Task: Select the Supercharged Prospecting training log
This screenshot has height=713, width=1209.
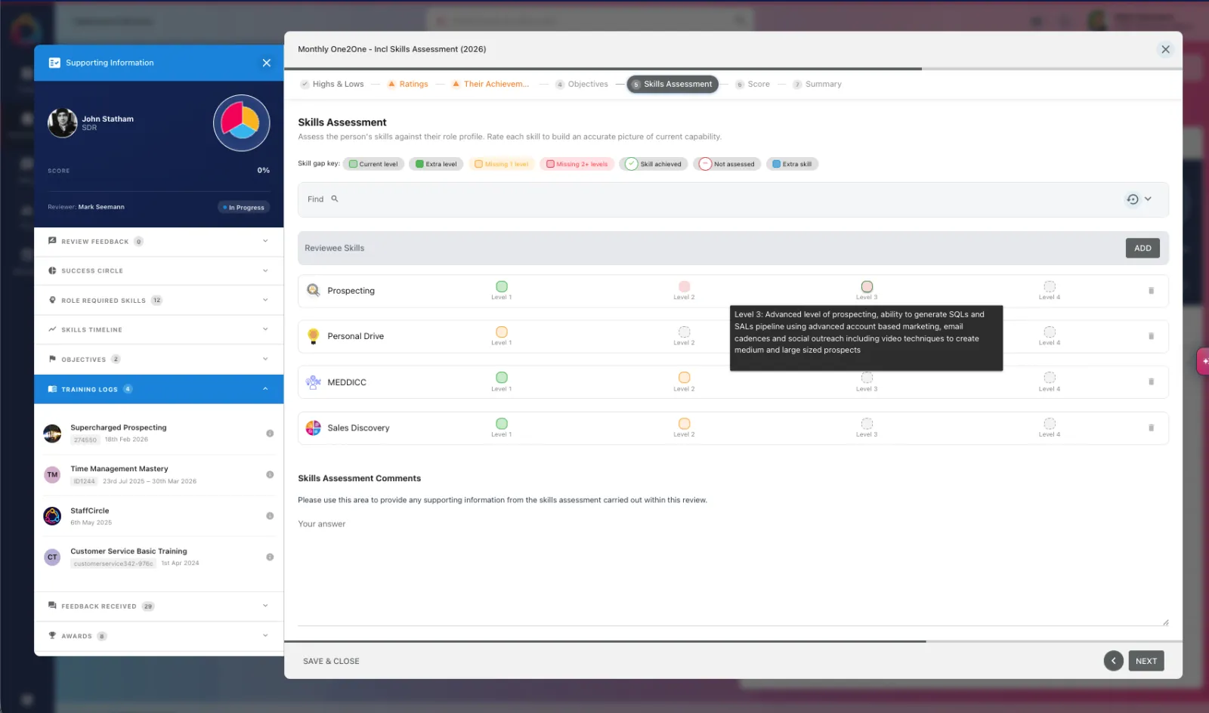Action: (x=159, y=434)
